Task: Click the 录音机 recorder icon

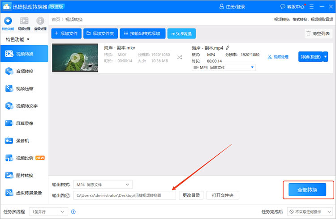Action: (x=9, y=140)
